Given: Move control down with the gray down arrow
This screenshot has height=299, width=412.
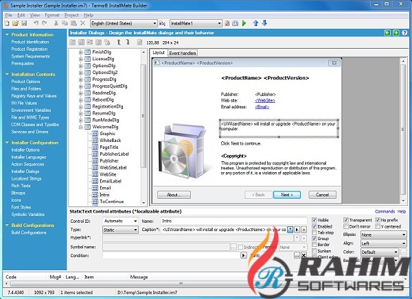Looking at the screenshot, I should (x=128, y=43).
